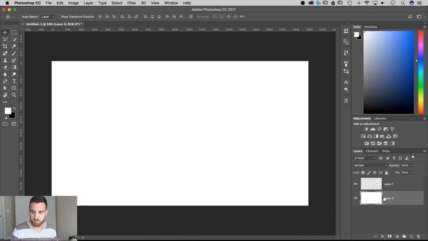Screen dimensions: 428x241
Task: Open the Auto-Select Layer dropdown
Action: pyautogui.click(x=47, y=17)
